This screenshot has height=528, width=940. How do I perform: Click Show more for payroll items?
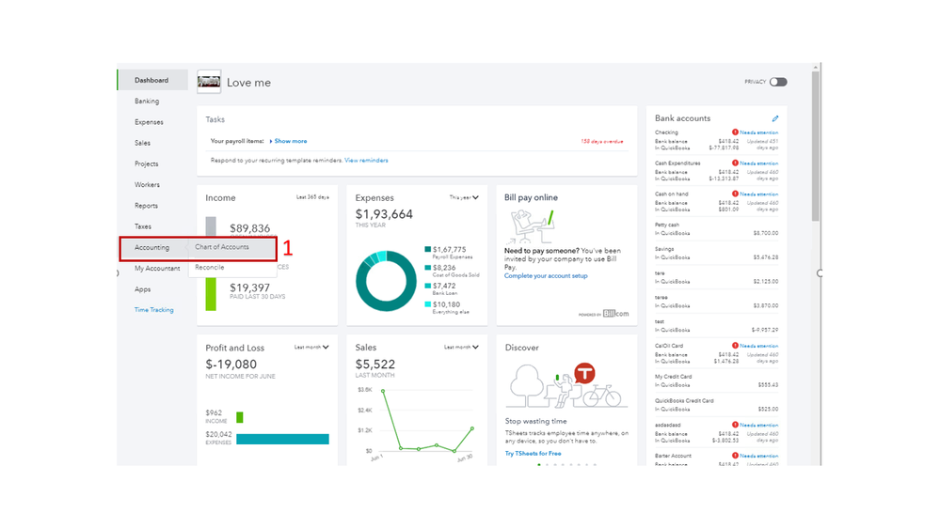[x=291, y=141]
